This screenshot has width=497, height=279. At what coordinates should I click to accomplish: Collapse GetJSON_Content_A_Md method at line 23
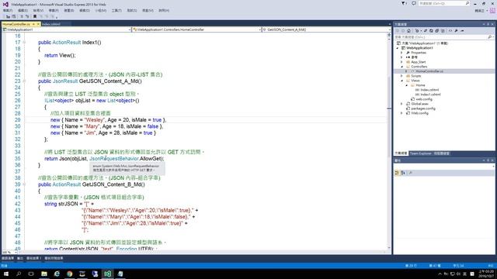[x=24, y=81]
